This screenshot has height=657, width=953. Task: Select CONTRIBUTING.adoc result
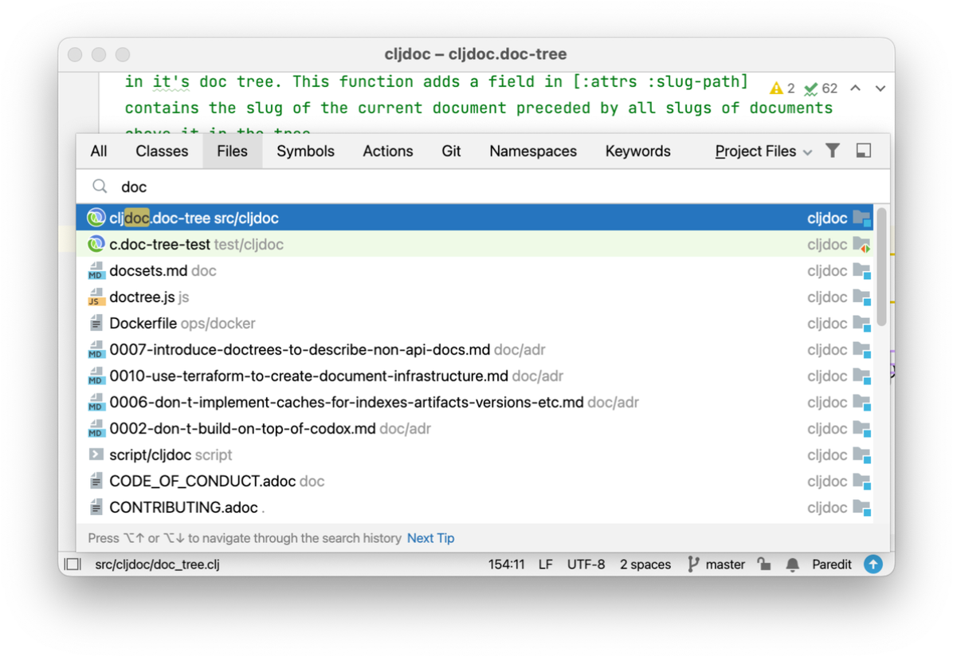475,507
